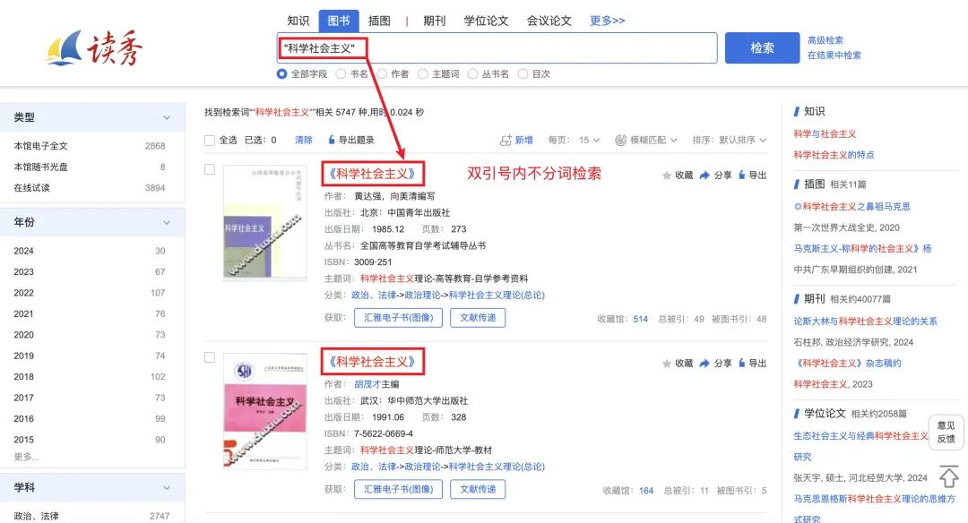This screenshot has height=523, width=968.
Task: Click the 导出 icon for the 1985 book
Action: click(741, 176)
